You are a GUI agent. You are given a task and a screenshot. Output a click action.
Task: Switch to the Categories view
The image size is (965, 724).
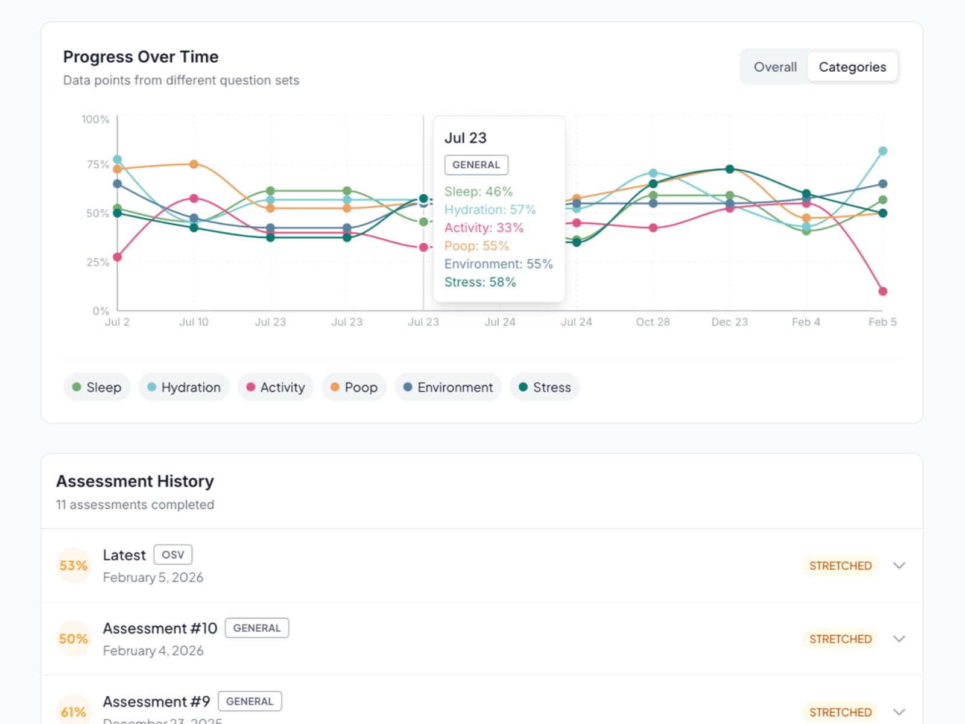tap(852, 66)
